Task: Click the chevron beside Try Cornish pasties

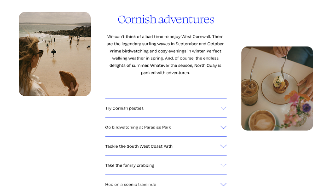Action: 223,108
